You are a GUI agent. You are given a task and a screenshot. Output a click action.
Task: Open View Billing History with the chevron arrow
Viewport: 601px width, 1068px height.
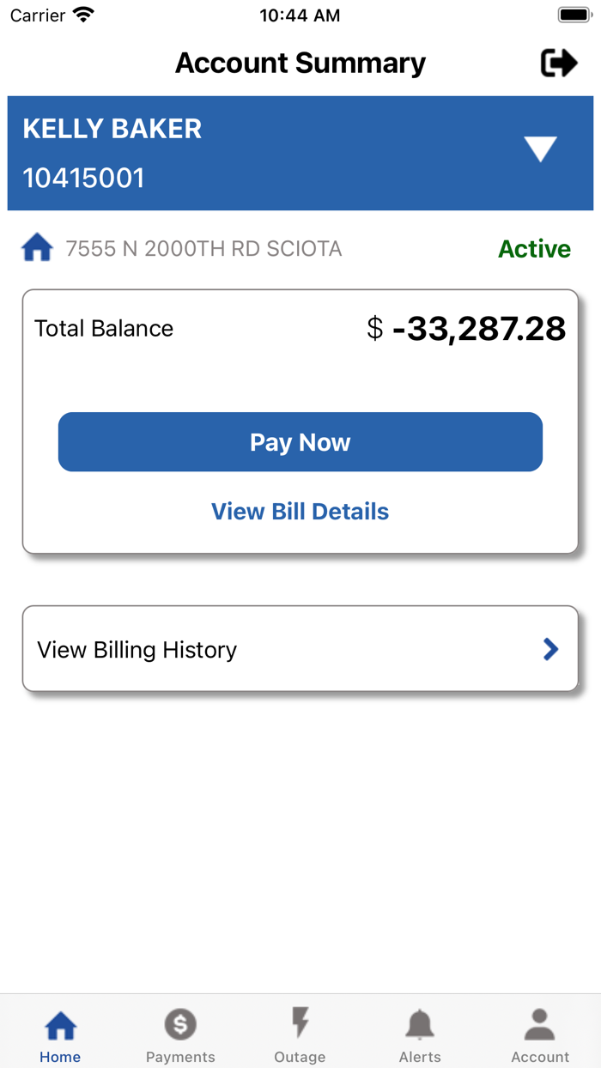point(550,649)
